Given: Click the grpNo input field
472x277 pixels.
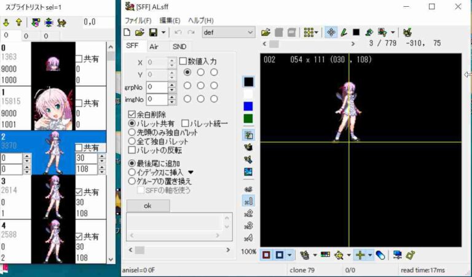Looking at the screenshot, I should [x=157, y=87].
